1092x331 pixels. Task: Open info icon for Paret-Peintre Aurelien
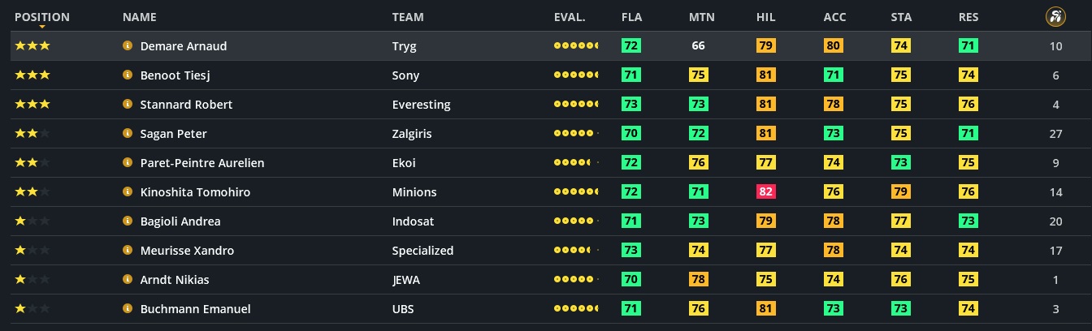(128, 163)
